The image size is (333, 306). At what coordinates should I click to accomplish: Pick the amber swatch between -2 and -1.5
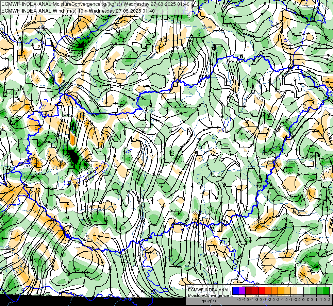(281, 291)
